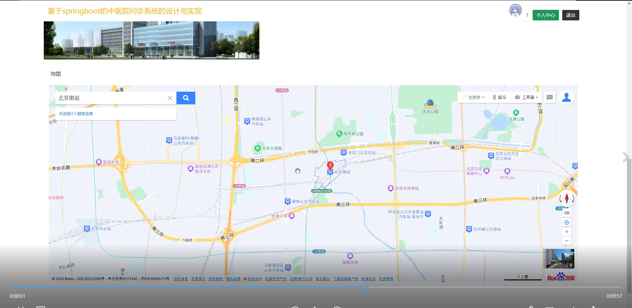The width and height of the screenshot is (632, 308).
Task: Open the 品牌/商户认领 footer link
Action: (x=301, y=279)
